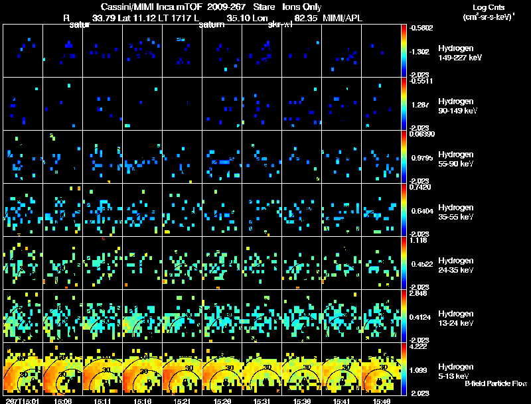Click the 0.7420 color scale value
Screen dimensions: 531x404
tap(420, 187)
